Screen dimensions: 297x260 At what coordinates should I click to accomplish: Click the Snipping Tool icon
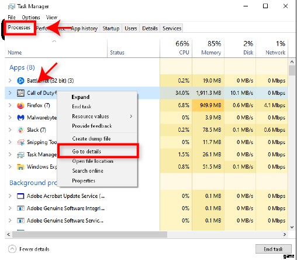20,142
